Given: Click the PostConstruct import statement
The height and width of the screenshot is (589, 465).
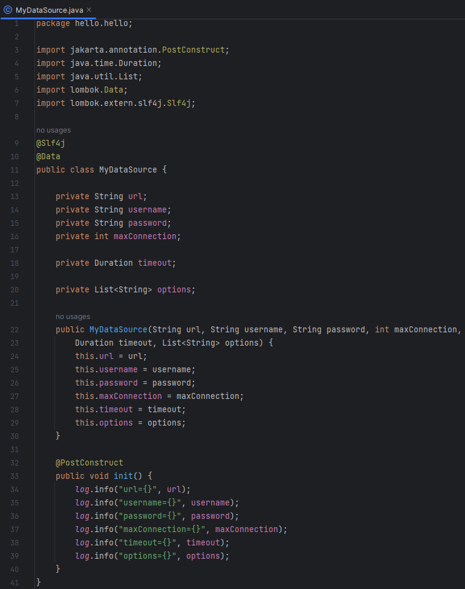Looking at the screenshot, I should pyautogui.click(x=133, y=50).
